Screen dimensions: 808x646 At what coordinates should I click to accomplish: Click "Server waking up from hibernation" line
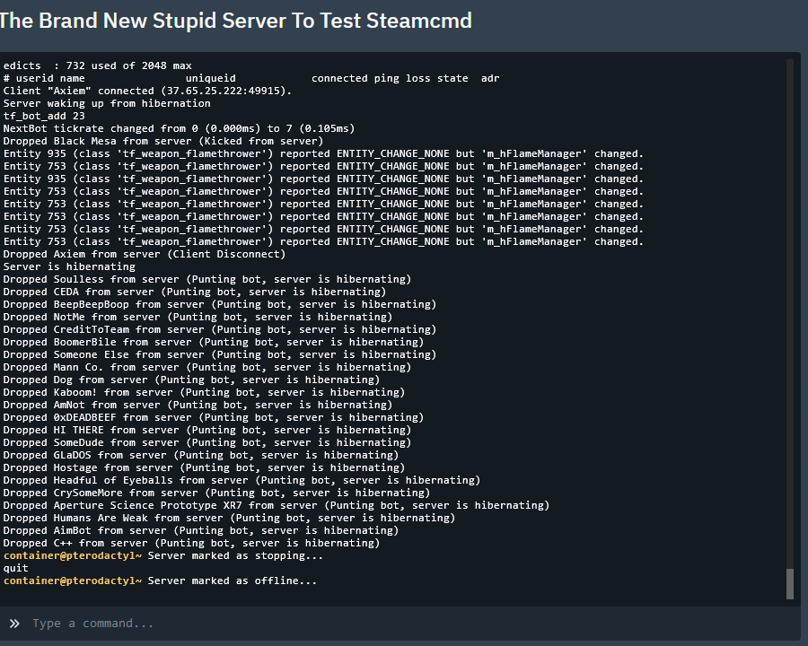(x=107, y=103)
